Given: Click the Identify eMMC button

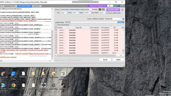Looking at the screenshot, I should coord(113,10).
